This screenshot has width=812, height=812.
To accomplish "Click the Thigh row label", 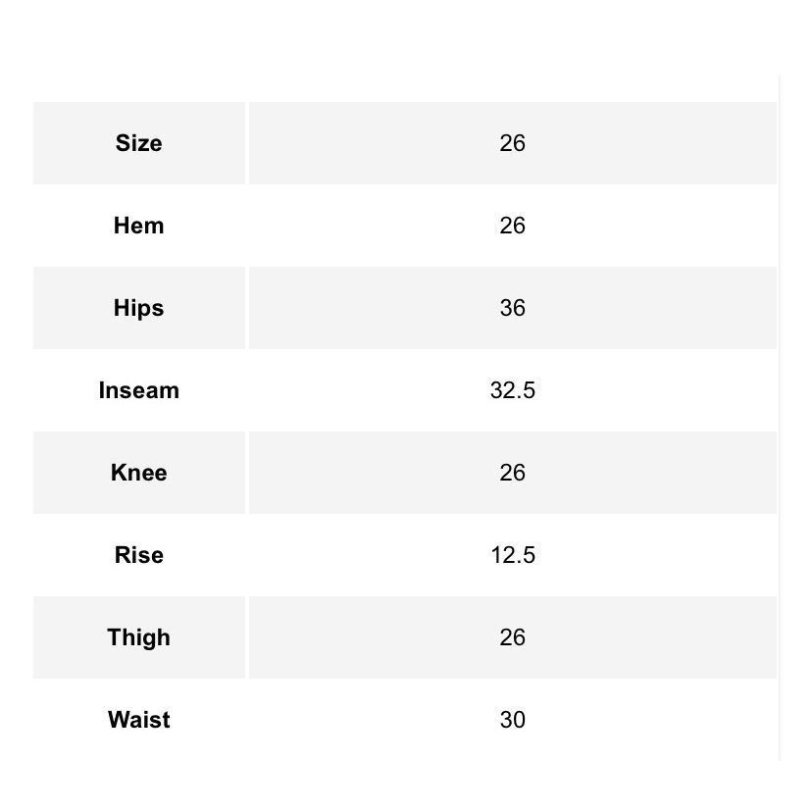I will (139, 637).
